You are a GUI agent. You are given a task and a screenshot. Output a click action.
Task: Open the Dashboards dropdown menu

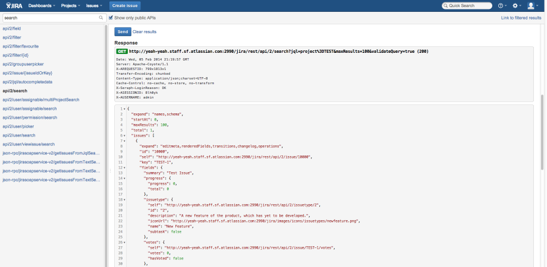[x=42, y=5]
